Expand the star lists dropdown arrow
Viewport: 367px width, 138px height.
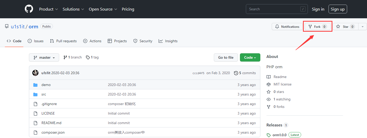point(363,27)
